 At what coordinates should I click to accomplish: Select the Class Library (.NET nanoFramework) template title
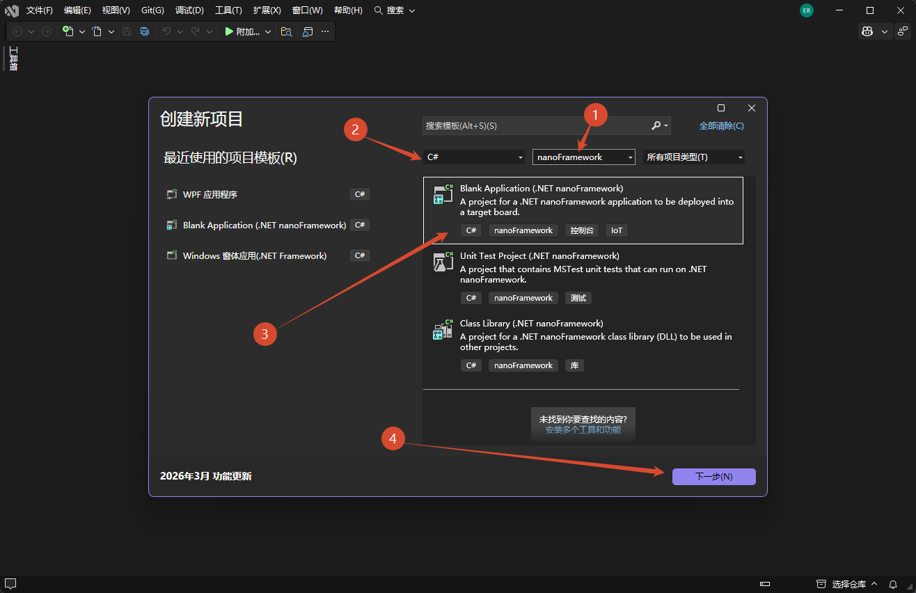click(532, 324)
